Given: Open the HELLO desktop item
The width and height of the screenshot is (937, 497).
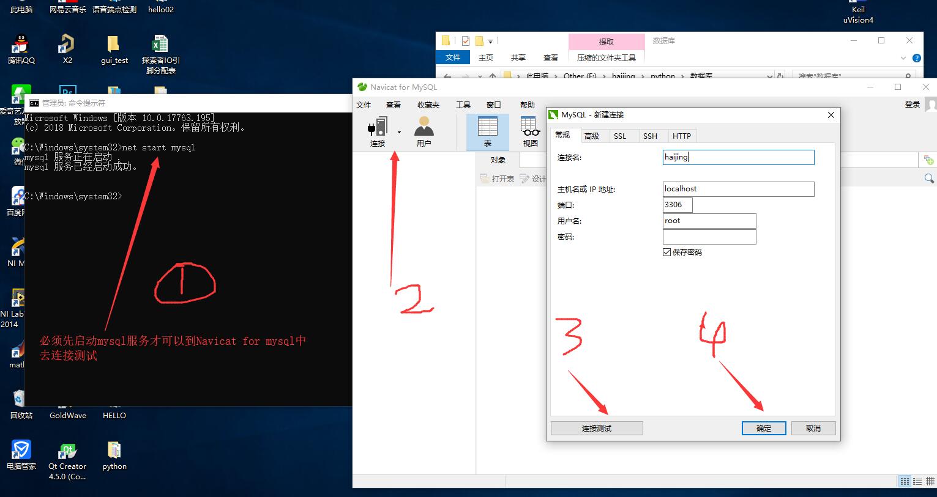Looking at the screenshot, I should coord(114,411).
